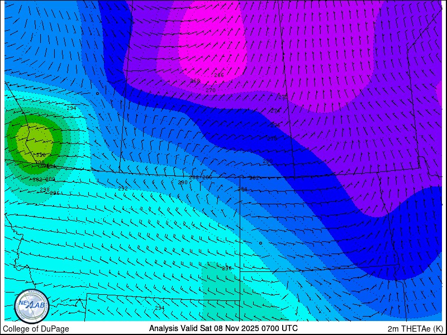Viewport: 447px width, 335px height.
Task: Click the 308 contour label
Action: tap(40, 162)
